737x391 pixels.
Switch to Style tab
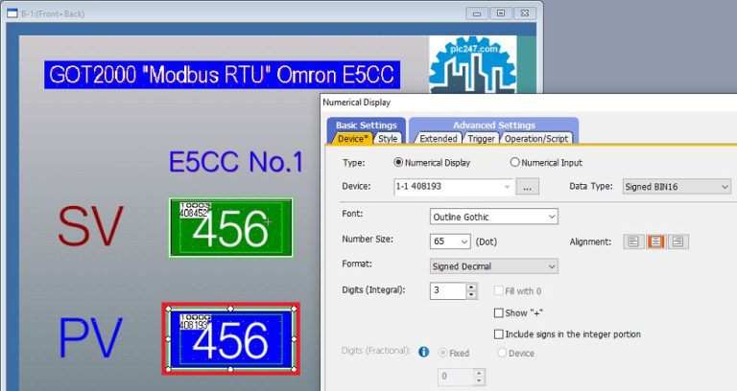tap(388, 138)
